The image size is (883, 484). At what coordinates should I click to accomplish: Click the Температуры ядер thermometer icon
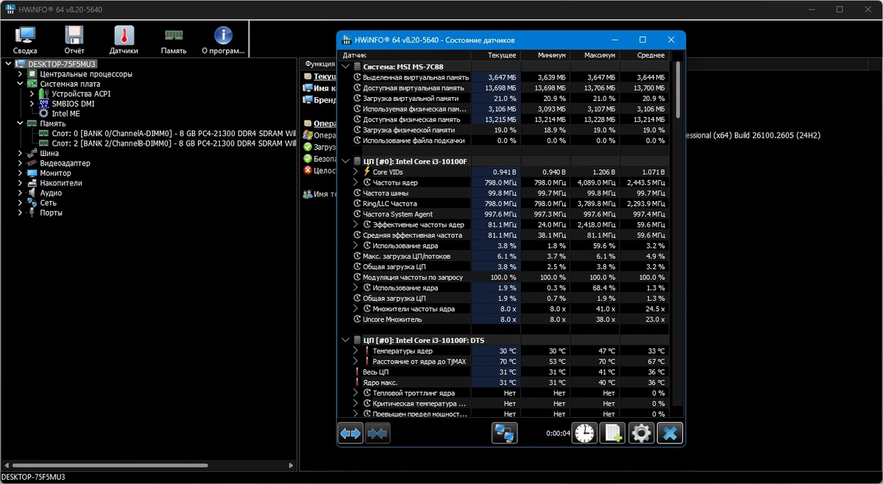click(366, 351)
